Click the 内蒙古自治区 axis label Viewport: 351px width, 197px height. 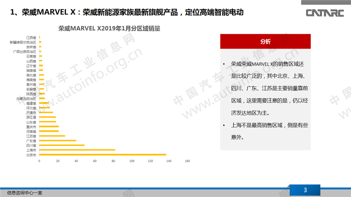pos(26,98)
